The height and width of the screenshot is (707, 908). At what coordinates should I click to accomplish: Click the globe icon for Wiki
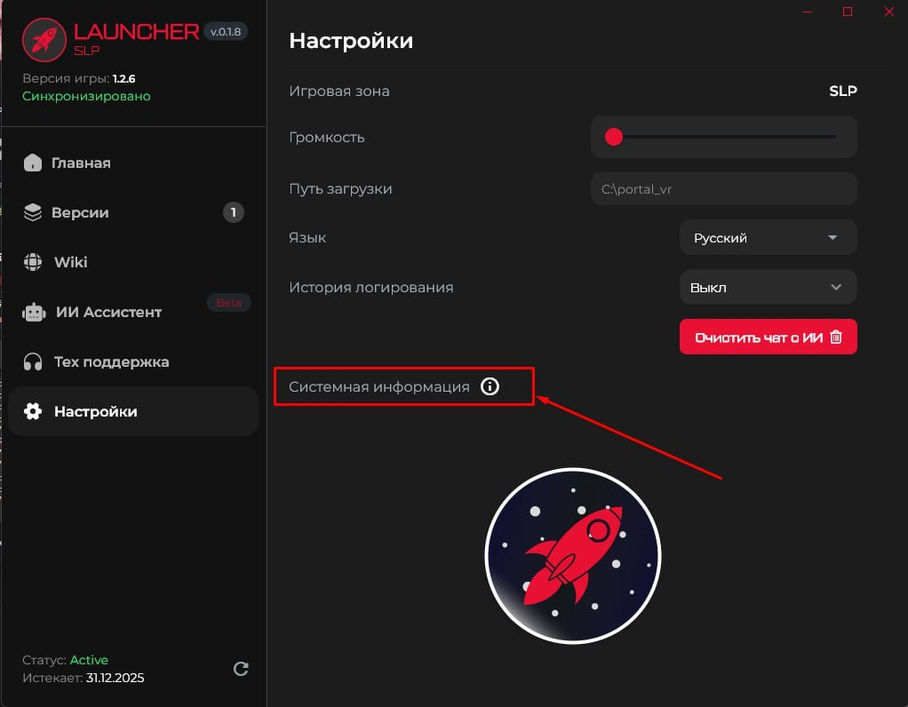[x=32, y=262]
